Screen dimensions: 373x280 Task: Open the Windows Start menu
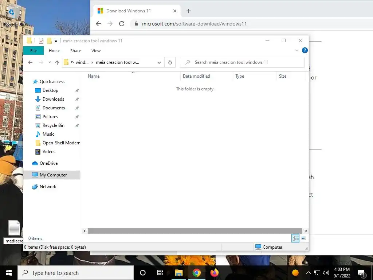point(9,273)
